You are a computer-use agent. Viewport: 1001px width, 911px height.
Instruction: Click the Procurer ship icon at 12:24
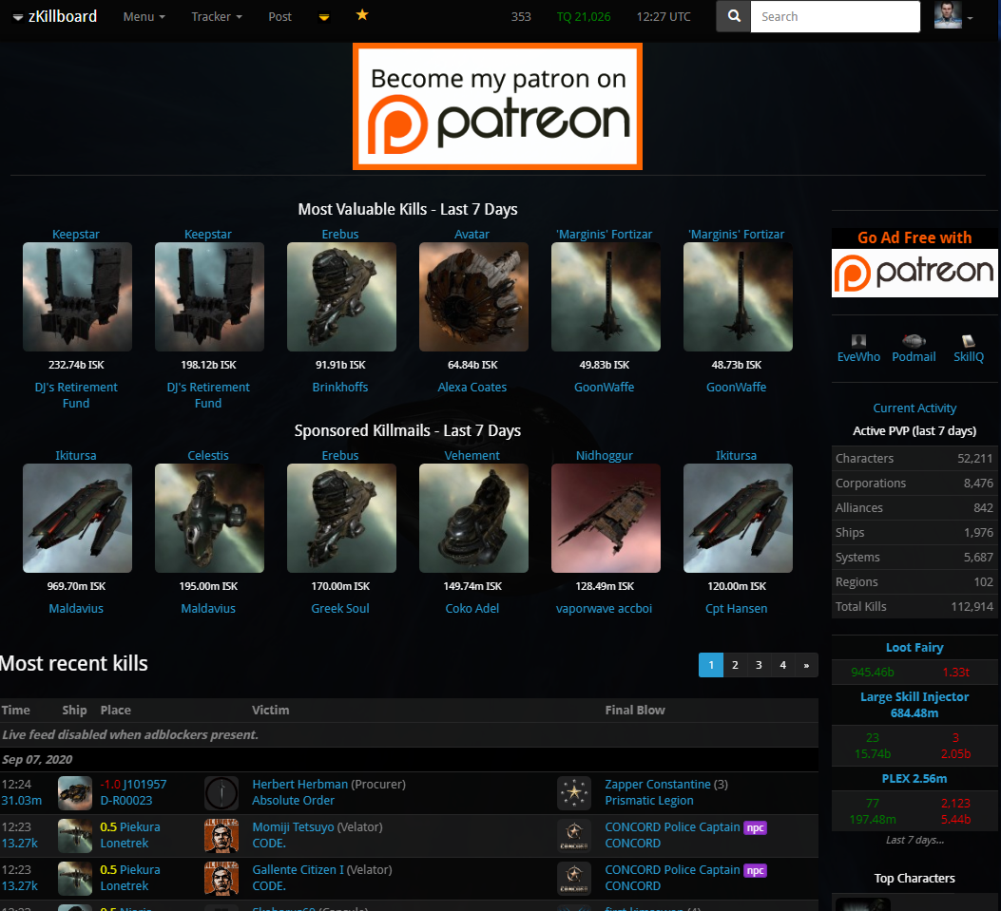[x=75, y=793]
